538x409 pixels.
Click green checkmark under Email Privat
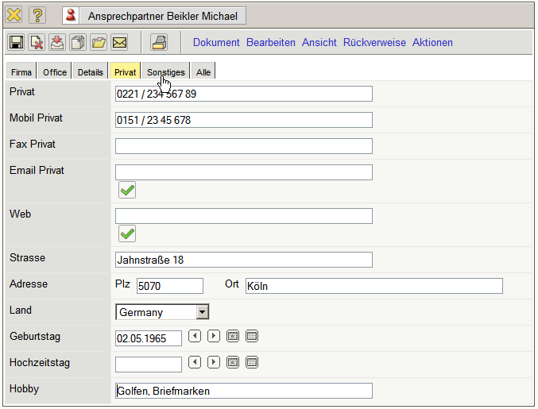coord(127,190)
